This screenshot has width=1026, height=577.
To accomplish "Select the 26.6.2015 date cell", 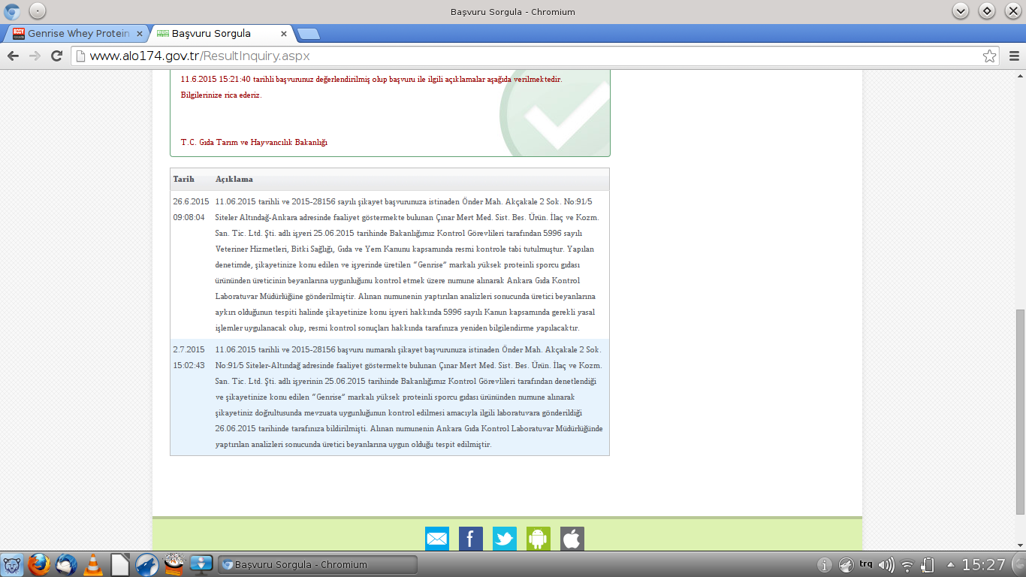I will (x=191, y=209).
